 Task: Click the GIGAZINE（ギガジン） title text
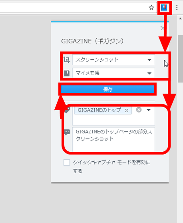[92, 41]
